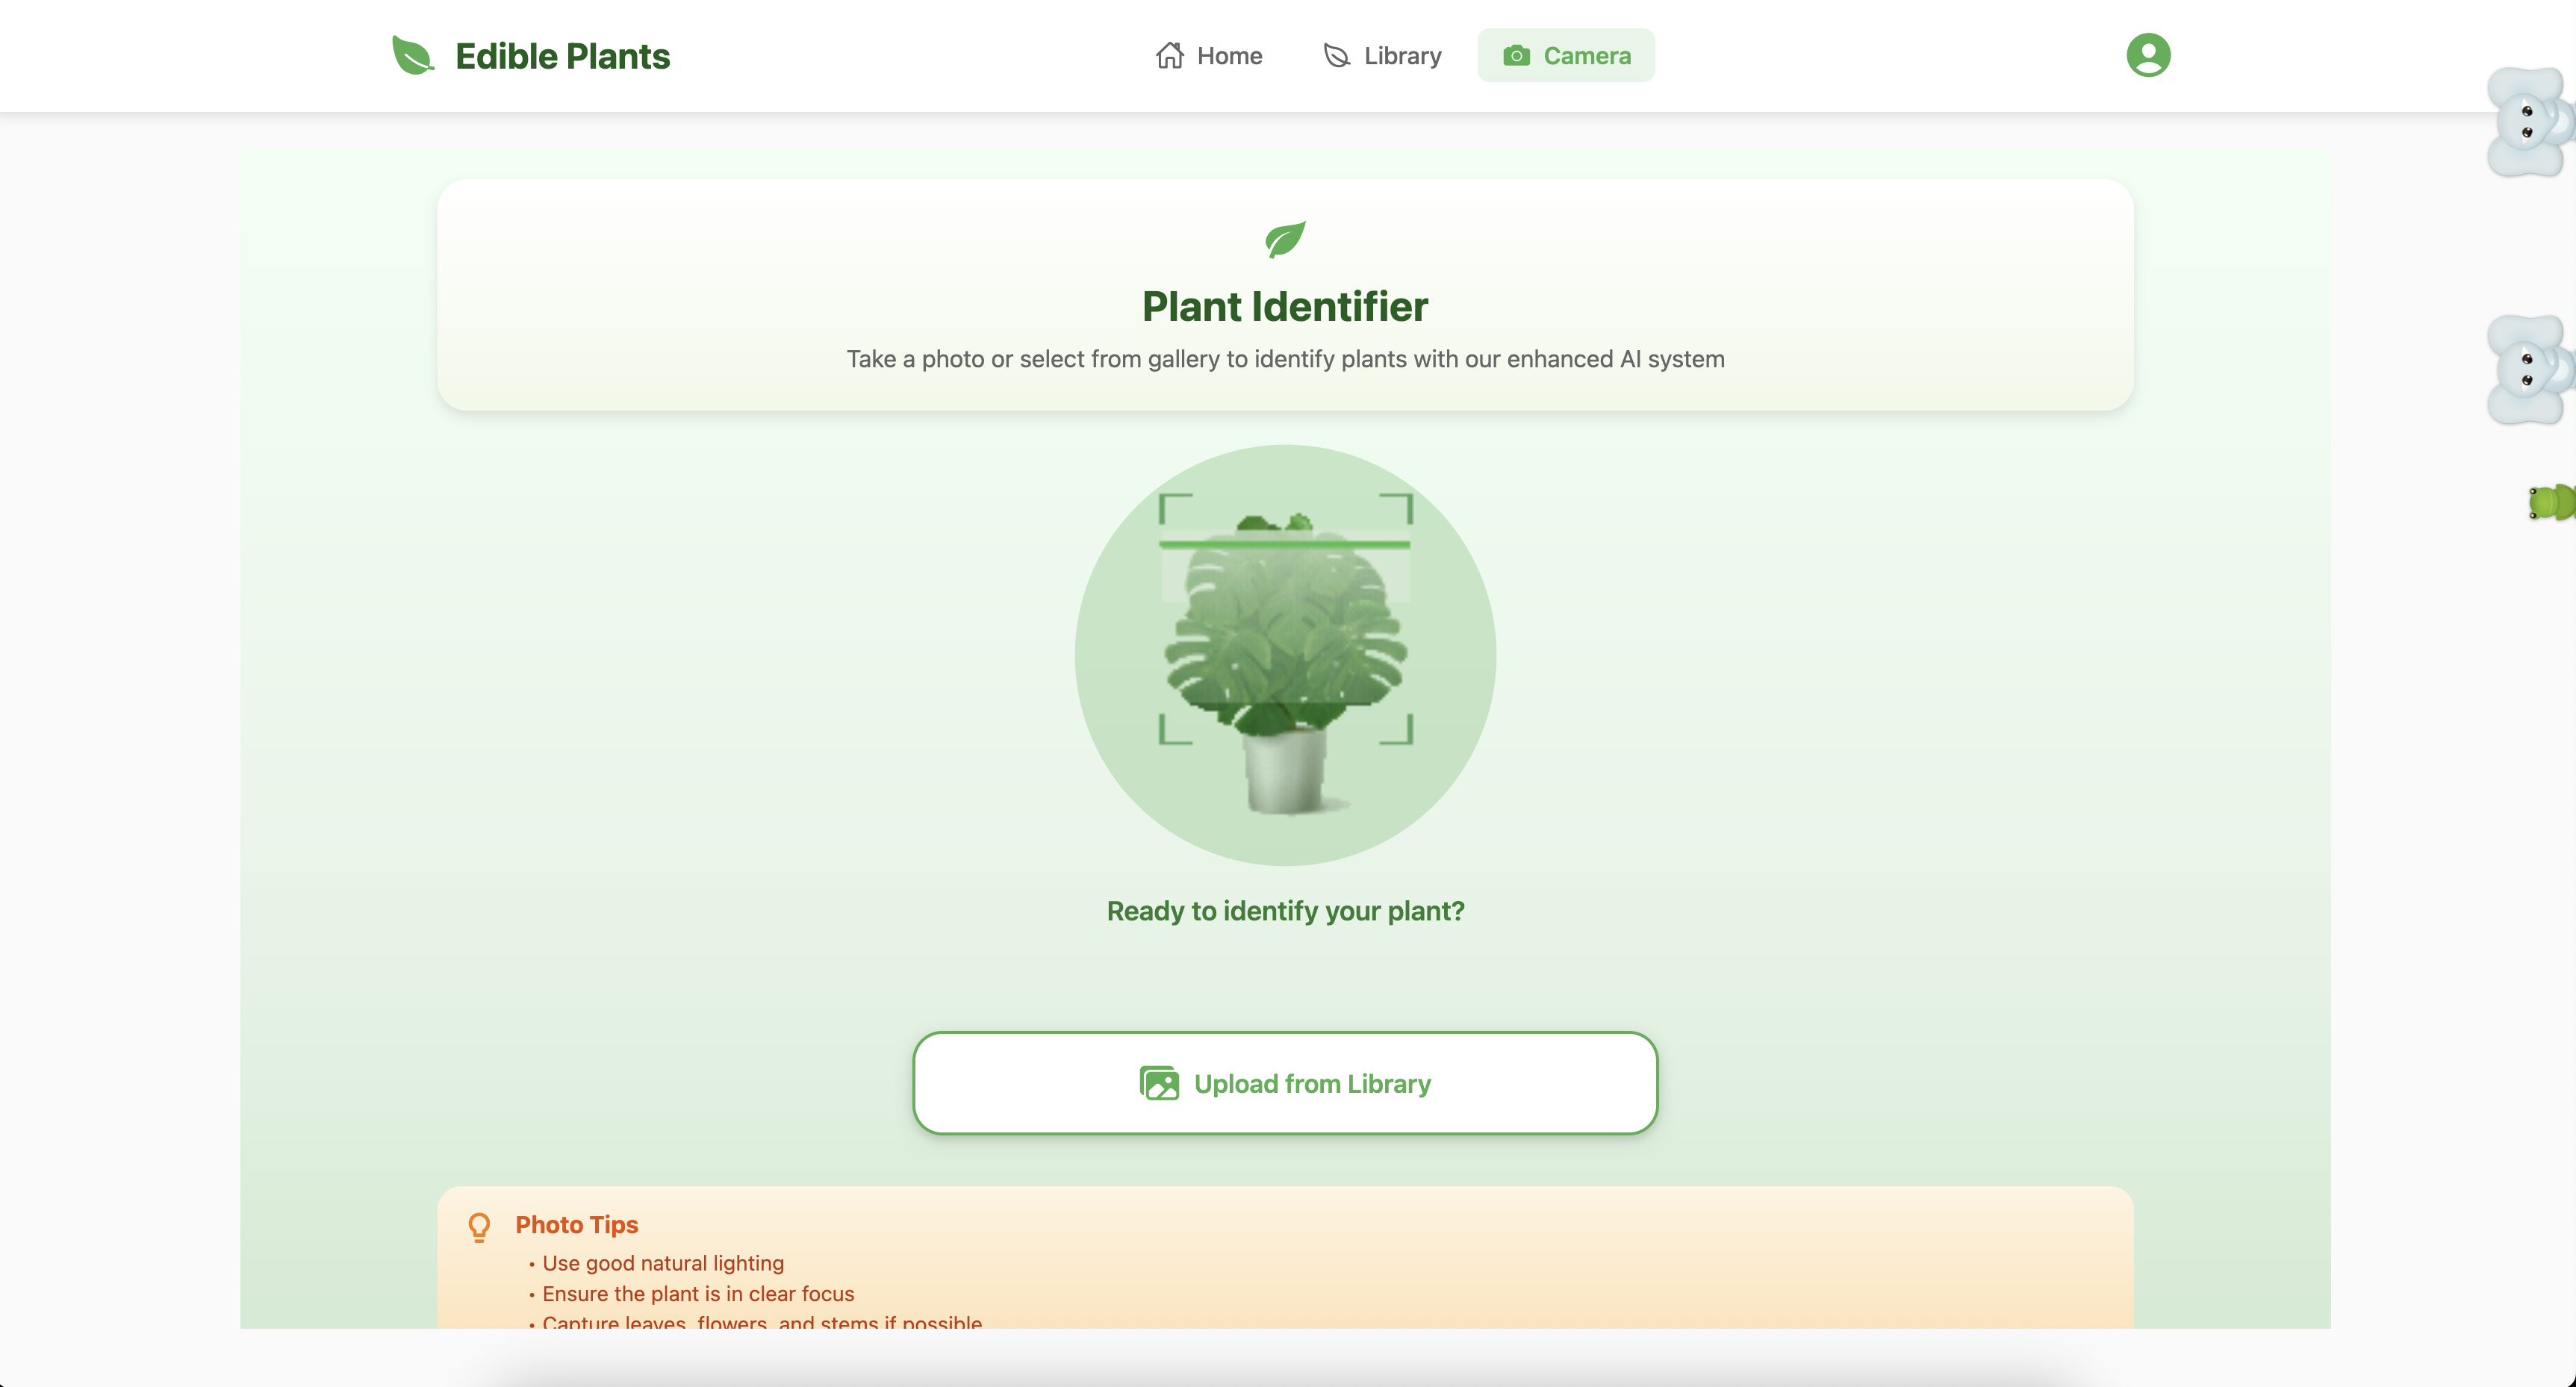Click the potted plant scan illustration
Image resolution: width=2576 pixels, height=1387 pixels.
coord(1285,655)
